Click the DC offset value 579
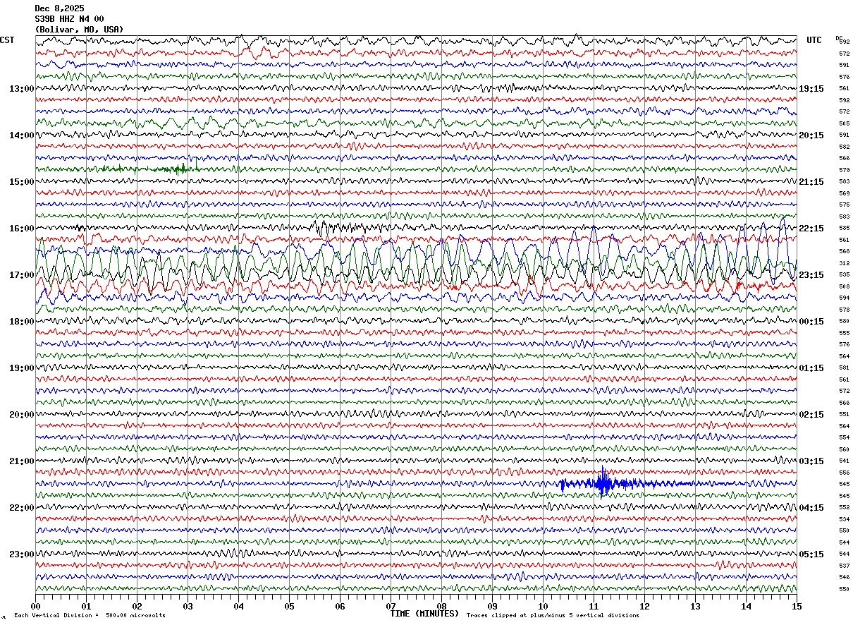 click(844, 170)
